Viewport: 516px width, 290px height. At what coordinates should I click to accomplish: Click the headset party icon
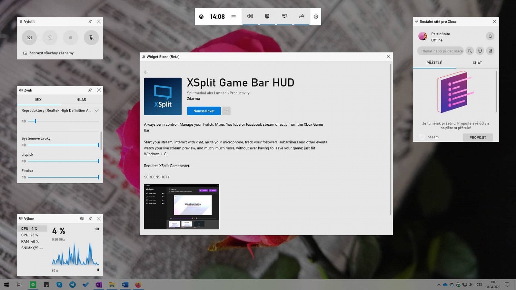[x=480, y=51]
